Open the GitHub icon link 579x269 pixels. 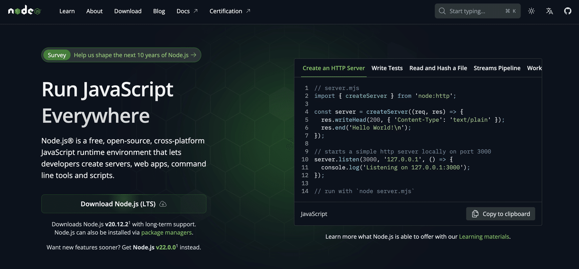click(x=567, y=11)
